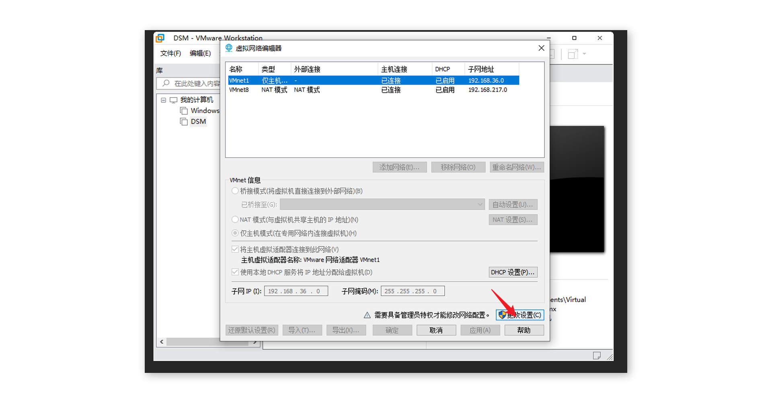772x403 pixels.
Task: Click the library horizontal scrollbar thumb
Action: pos(207,342)
